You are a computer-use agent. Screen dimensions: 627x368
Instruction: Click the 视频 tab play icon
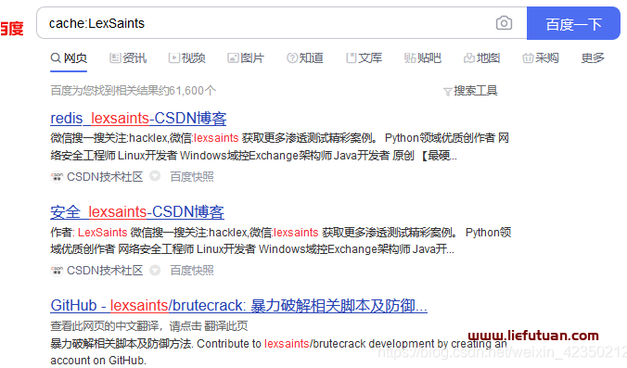pos(174,58)
